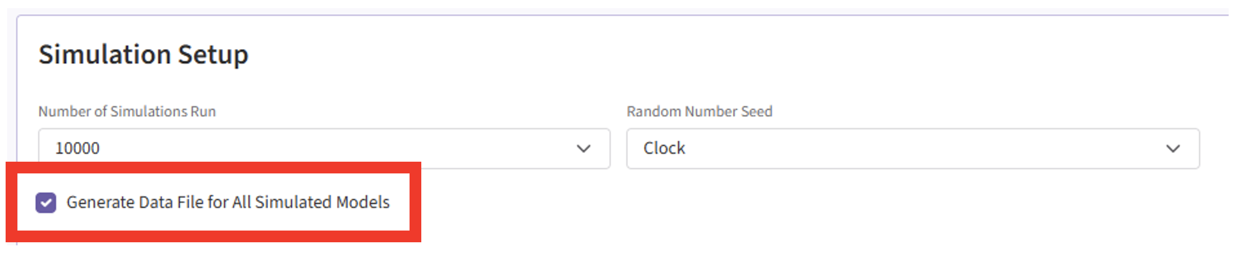This screenshot has width=1246, height=254.
Task: Click the purple checkmark box
Action: click(x=46, y=202)
